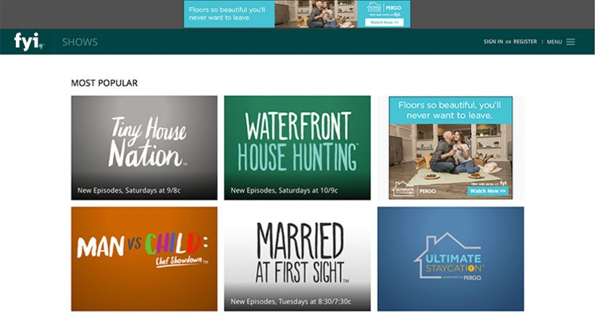Open the Waterfront House Hunting show tile

[x=297, y=148]
